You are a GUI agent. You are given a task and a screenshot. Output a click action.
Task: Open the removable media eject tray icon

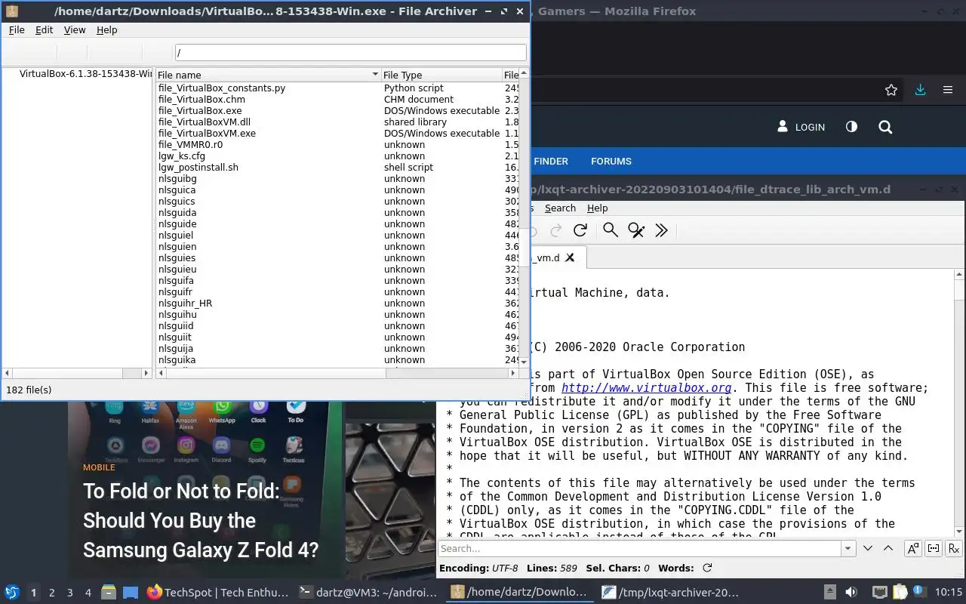(x=830, y=592)
